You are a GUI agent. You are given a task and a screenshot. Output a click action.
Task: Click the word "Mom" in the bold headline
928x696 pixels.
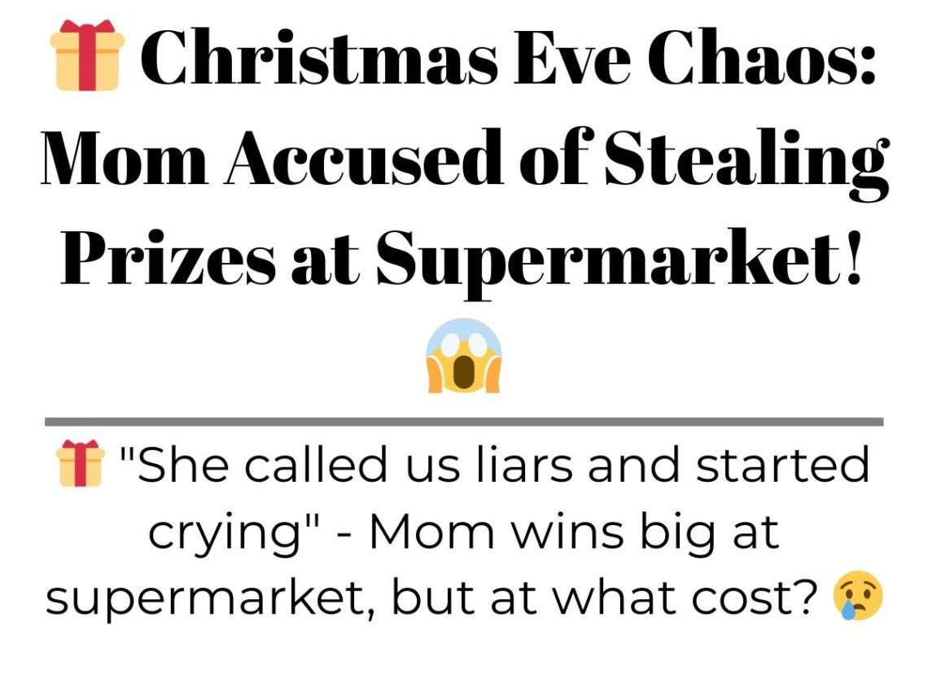(125, 157)
